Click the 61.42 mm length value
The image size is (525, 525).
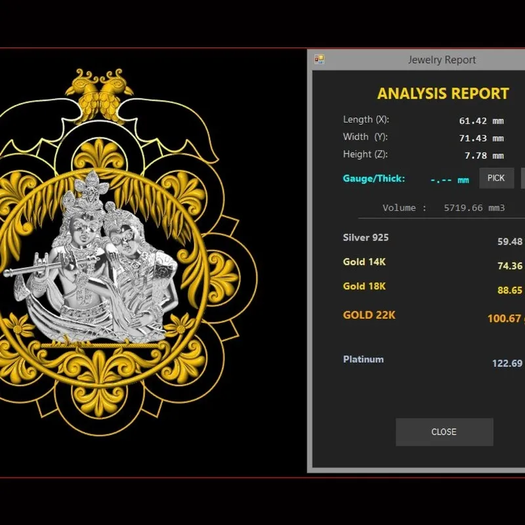click(x=481, y=121)
